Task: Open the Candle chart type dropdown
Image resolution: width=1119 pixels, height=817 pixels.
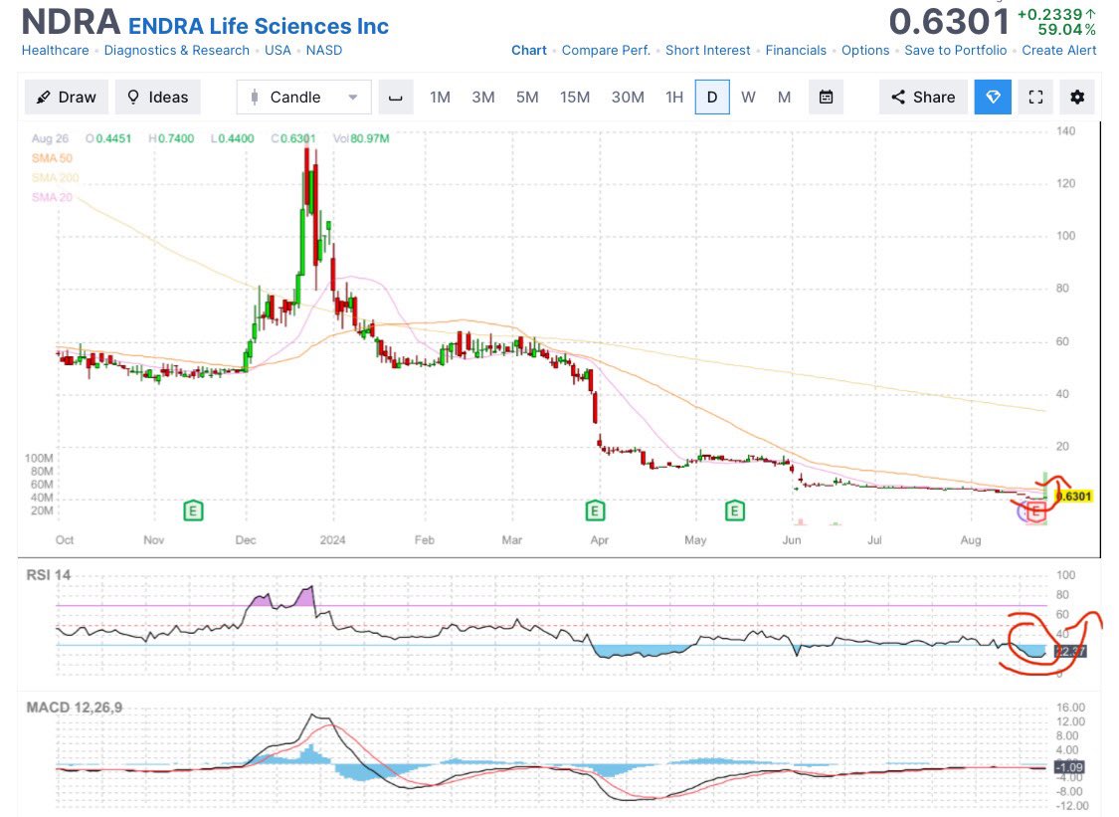Action: click(353, 97)
